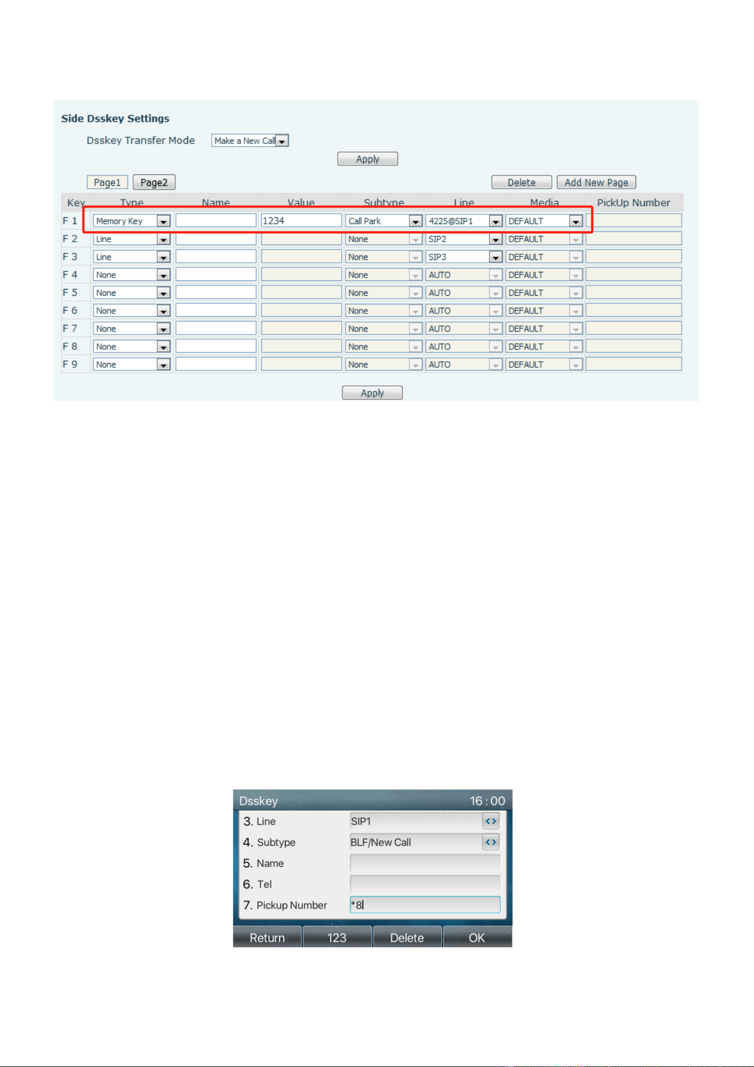The width and height of the screenshot is (754, 1067).
Task: Open F8 Type dropdown showing None
Action: [132, 347]
